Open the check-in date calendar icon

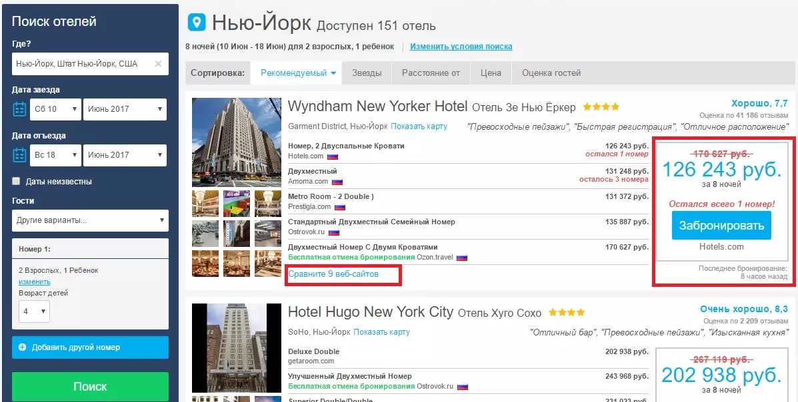click(x=19, y=109)
